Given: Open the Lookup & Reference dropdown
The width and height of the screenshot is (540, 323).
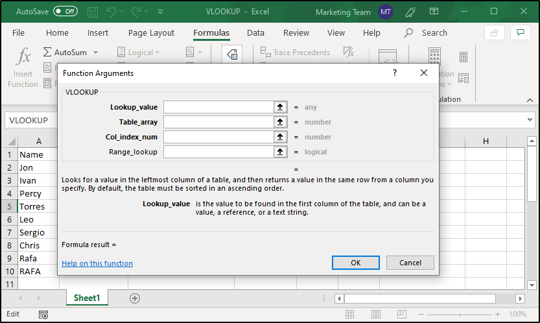Looking at the screenshot, I should (194, 53).
